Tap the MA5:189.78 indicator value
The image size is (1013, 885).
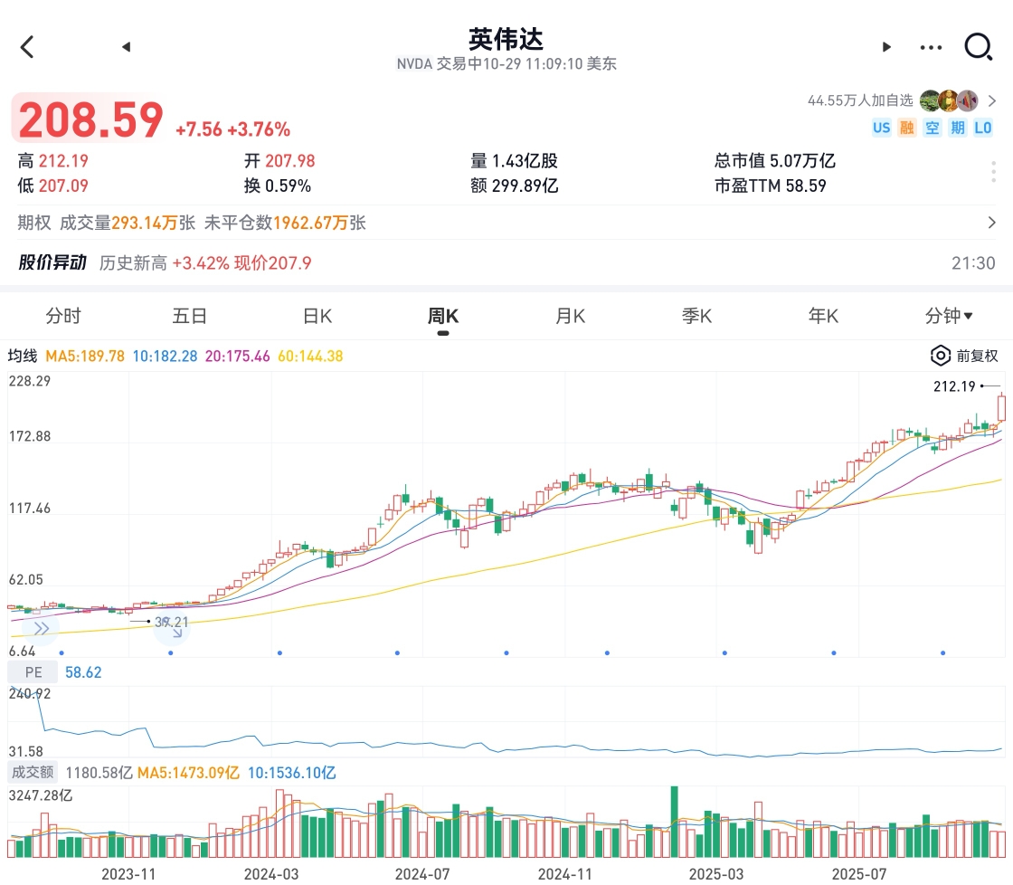click(85, 357)
